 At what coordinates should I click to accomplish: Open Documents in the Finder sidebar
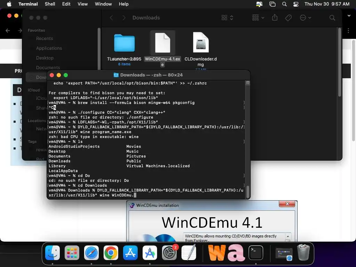click(48, 67)
